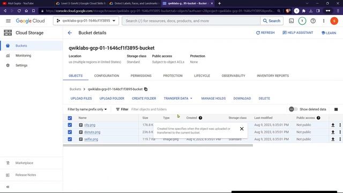
Task: Delete selected objects with the Delete button
Action: (264, 99)
